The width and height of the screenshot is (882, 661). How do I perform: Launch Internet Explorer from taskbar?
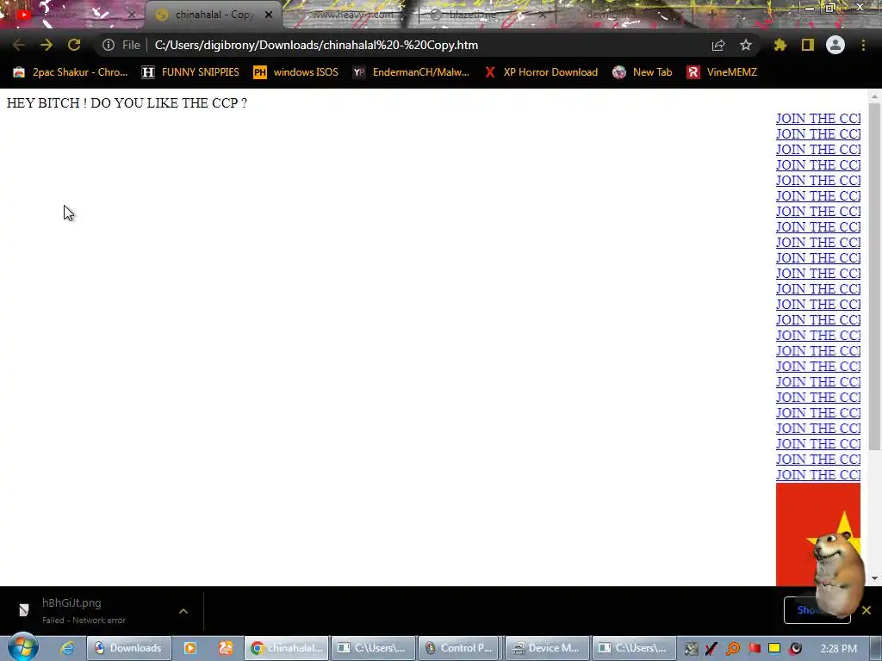[67, 648]
